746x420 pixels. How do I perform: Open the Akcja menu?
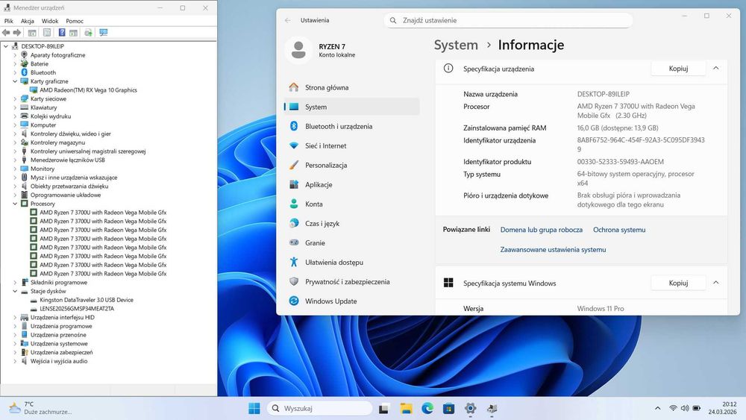coord(27,21)
